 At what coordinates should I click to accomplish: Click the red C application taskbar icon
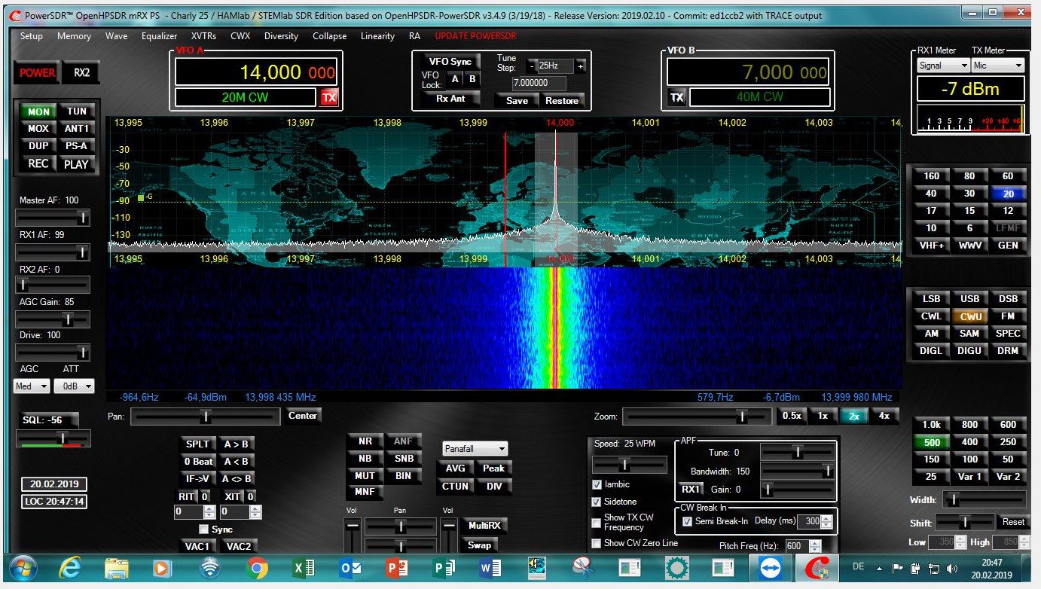pyautogui.click(x=817, y=569)
